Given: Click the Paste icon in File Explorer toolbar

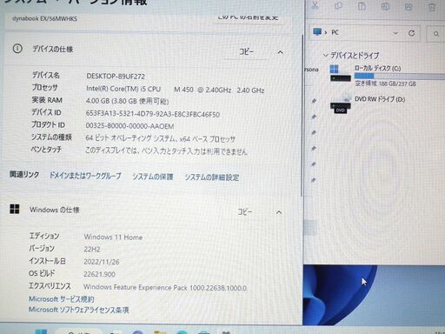Looking at the screenshot, I should (362, 6).
